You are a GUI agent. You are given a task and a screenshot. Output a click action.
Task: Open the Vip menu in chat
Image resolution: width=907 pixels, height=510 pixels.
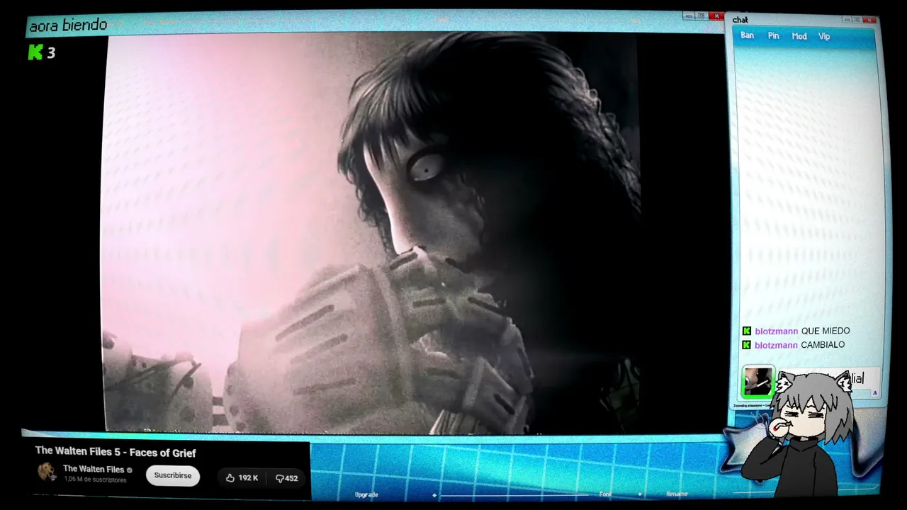[x=824, y=36]
